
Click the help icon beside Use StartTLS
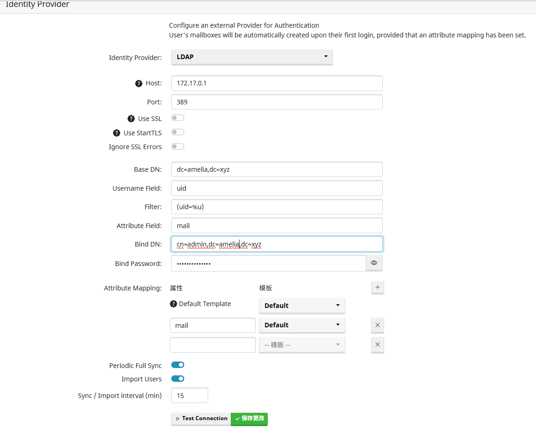pos(117,133)
